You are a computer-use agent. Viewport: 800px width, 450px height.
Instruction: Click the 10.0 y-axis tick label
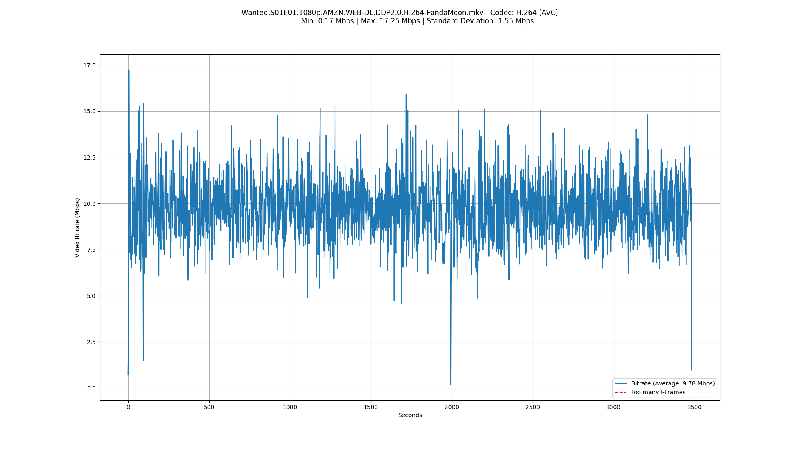(x=89, y=204)
